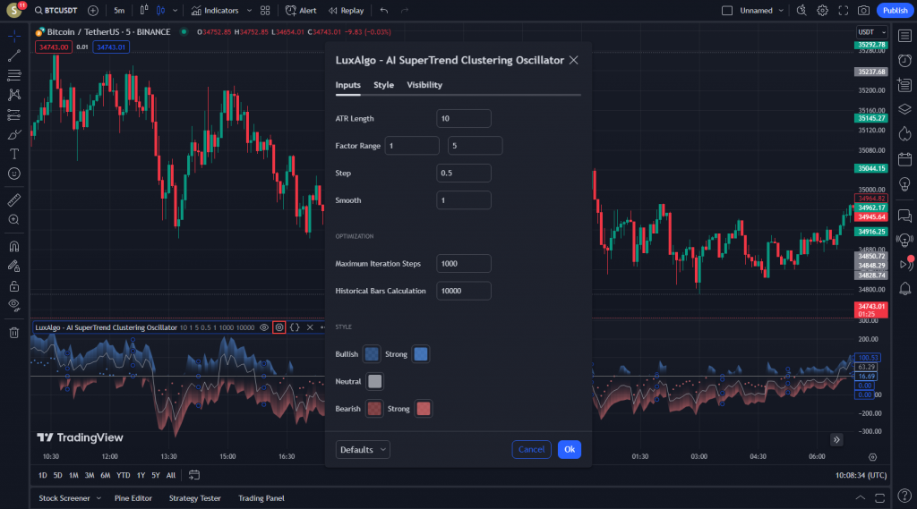Image resolution: width=917 pixels, height=509 pixels.
Task: Delete drawings with trash icon
Action: coord(14,333)
